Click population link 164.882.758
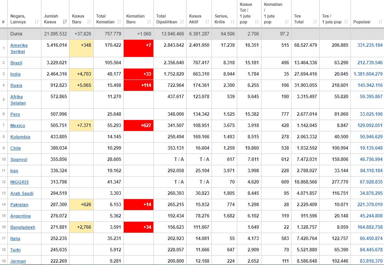This screenshot has width=384, height=265. [370, 227]
